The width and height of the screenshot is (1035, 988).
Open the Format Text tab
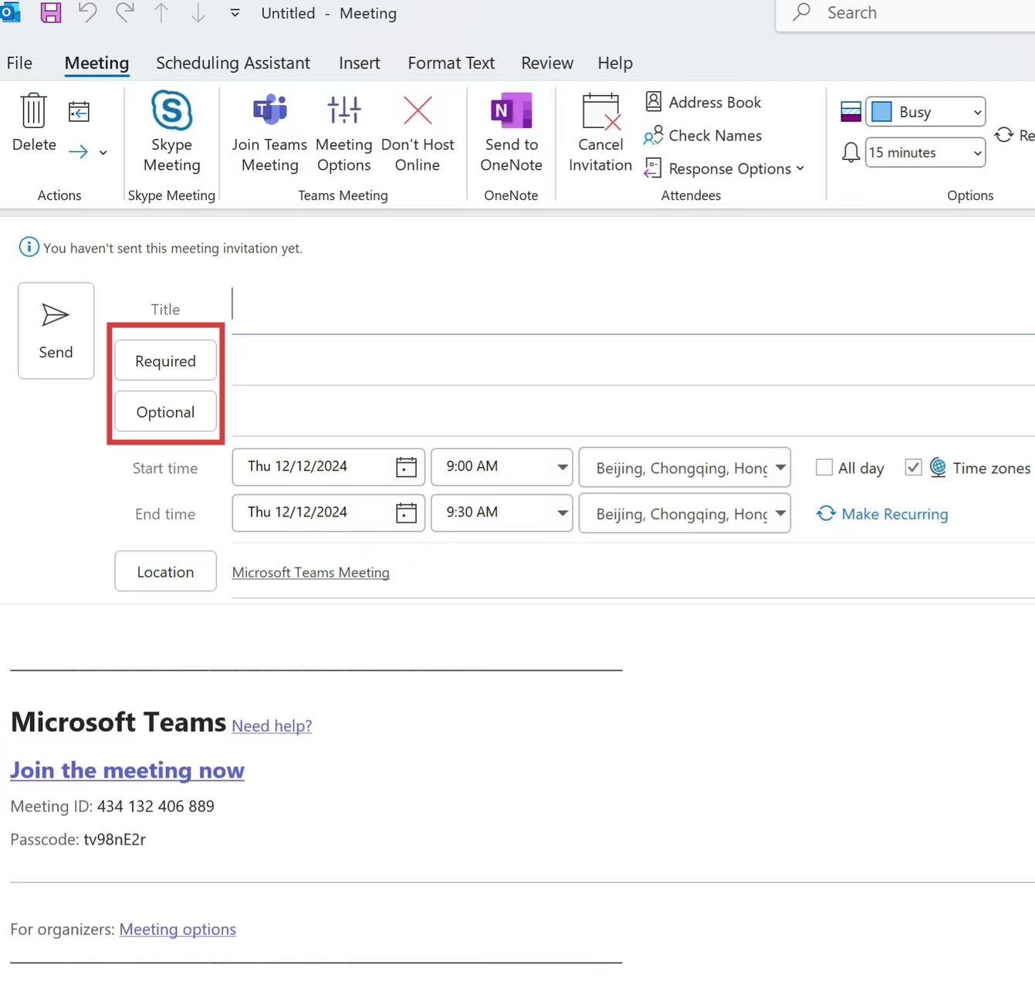[451, 63]
